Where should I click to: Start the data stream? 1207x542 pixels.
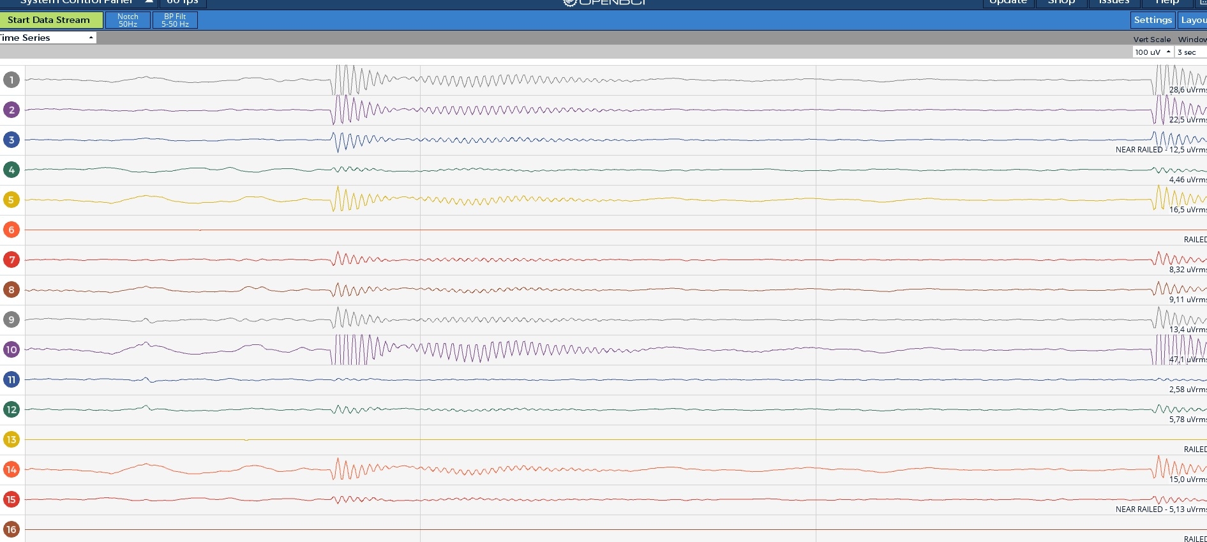click(51, 20)
